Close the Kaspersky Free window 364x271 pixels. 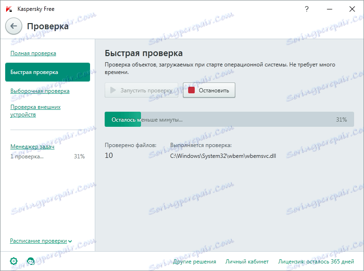[352, 9]
